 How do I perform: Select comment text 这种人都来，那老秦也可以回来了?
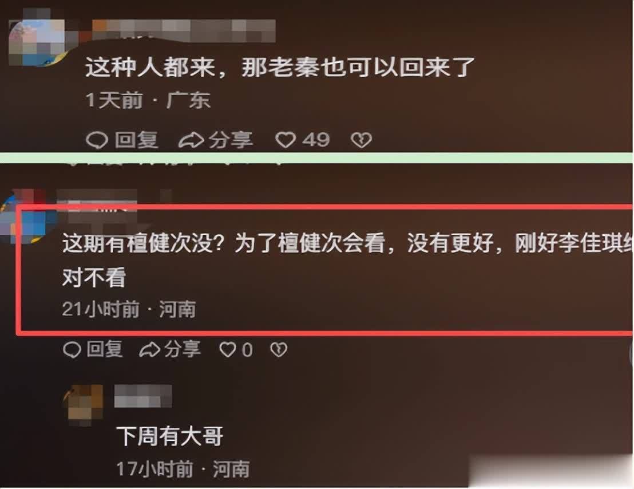280,67
